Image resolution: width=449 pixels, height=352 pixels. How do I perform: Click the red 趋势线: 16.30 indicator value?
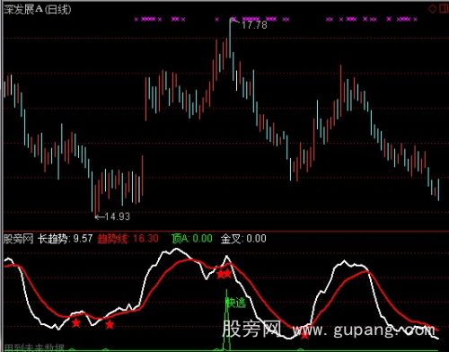[x=128, y=239]
